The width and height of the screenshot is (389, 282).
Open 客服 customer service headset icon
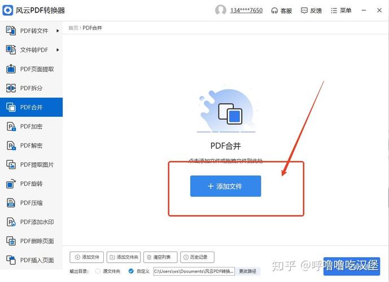click(x=274, y=10)
